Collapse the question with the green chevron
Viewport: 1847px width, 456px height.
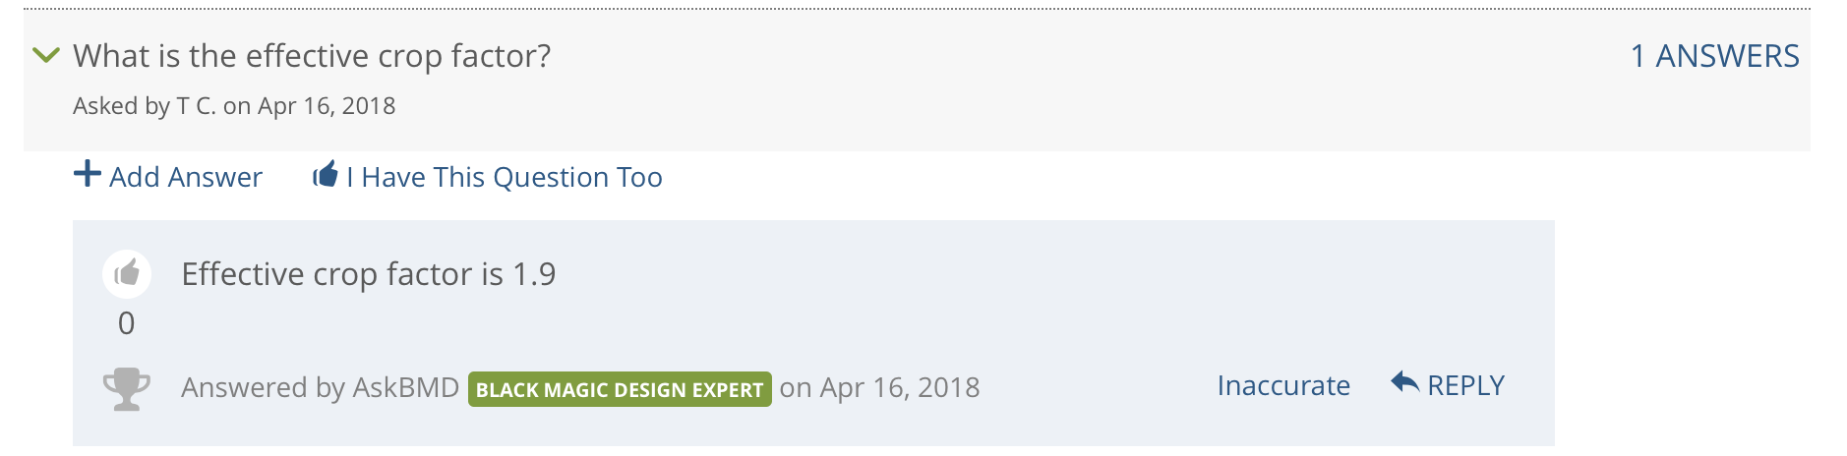click(46, 55)
